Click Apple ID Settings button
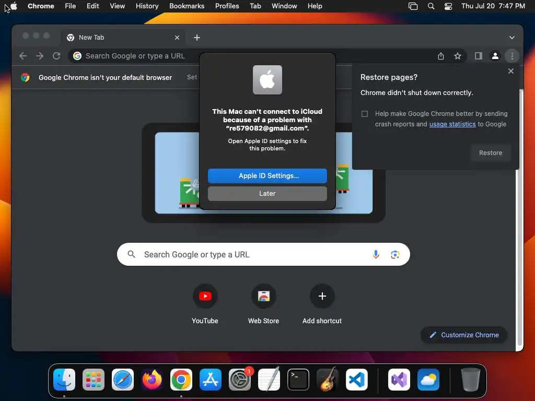This screenshot has height=401, width=535. pos(267,175)
